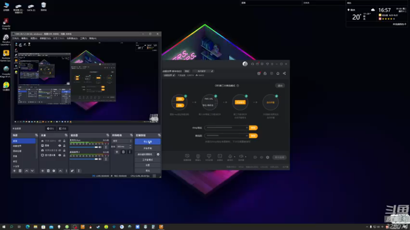
Task: Copy the rtmp address with the orange button
Action: pyautogui.click(x=253, y=128)
